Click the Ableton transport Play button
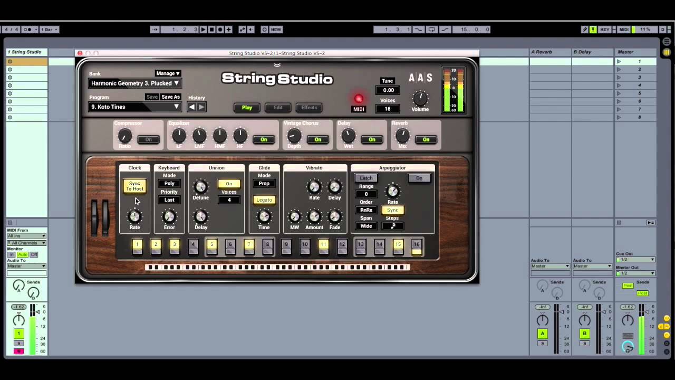This screenshot has height=380, width=675. pos(203,30)
